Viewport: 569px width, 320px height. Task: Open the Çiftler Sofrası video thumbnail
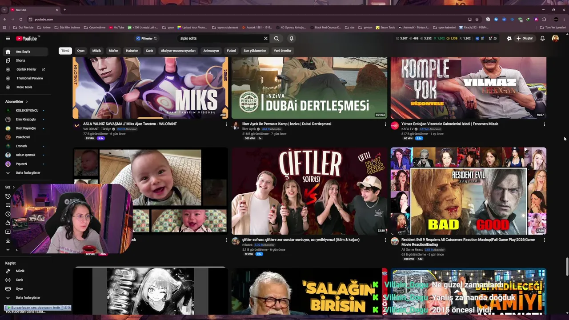click(x=309, y=191)
